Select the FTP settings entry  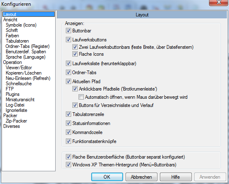point(10,89)
